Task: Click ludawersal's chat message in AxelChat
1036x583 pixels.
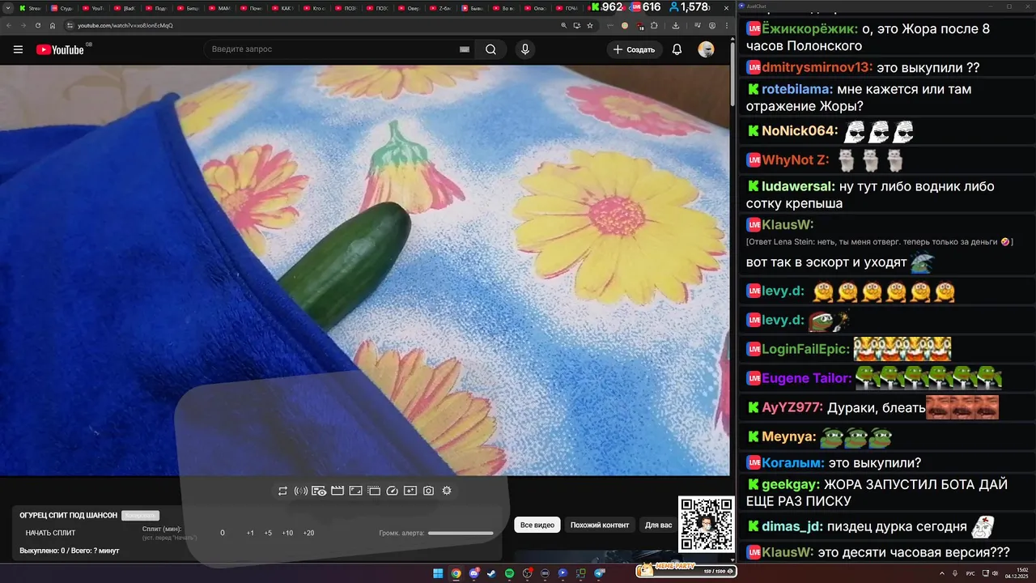Action: [888, 194]
